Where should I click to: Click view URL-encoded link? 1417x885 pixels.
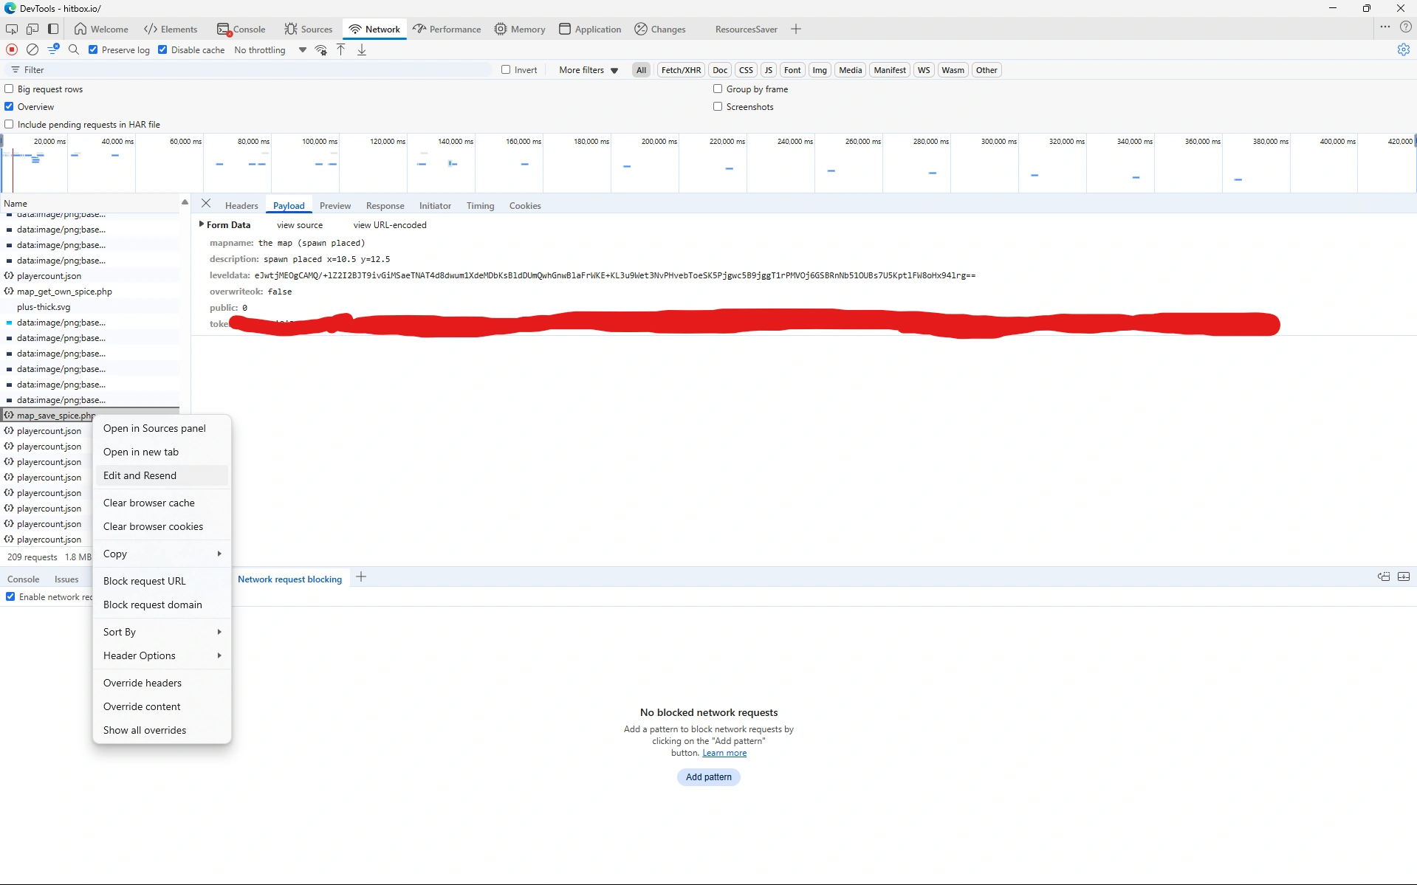390,225
